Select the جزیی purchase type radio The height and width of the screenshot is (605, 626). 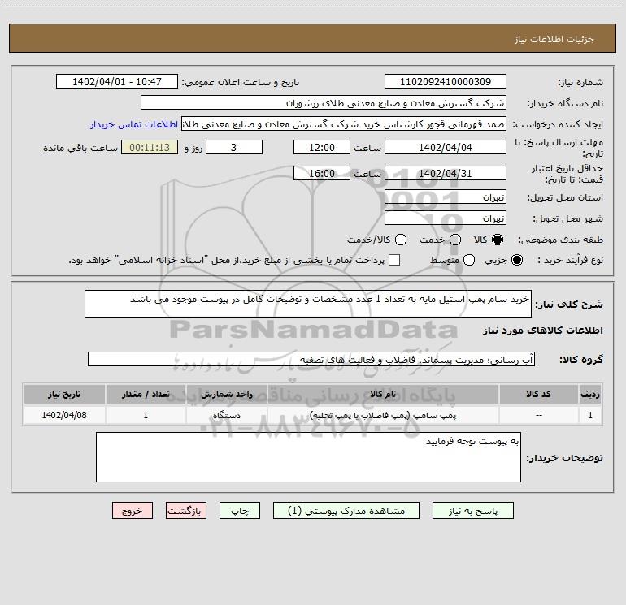tap(517, 260)
